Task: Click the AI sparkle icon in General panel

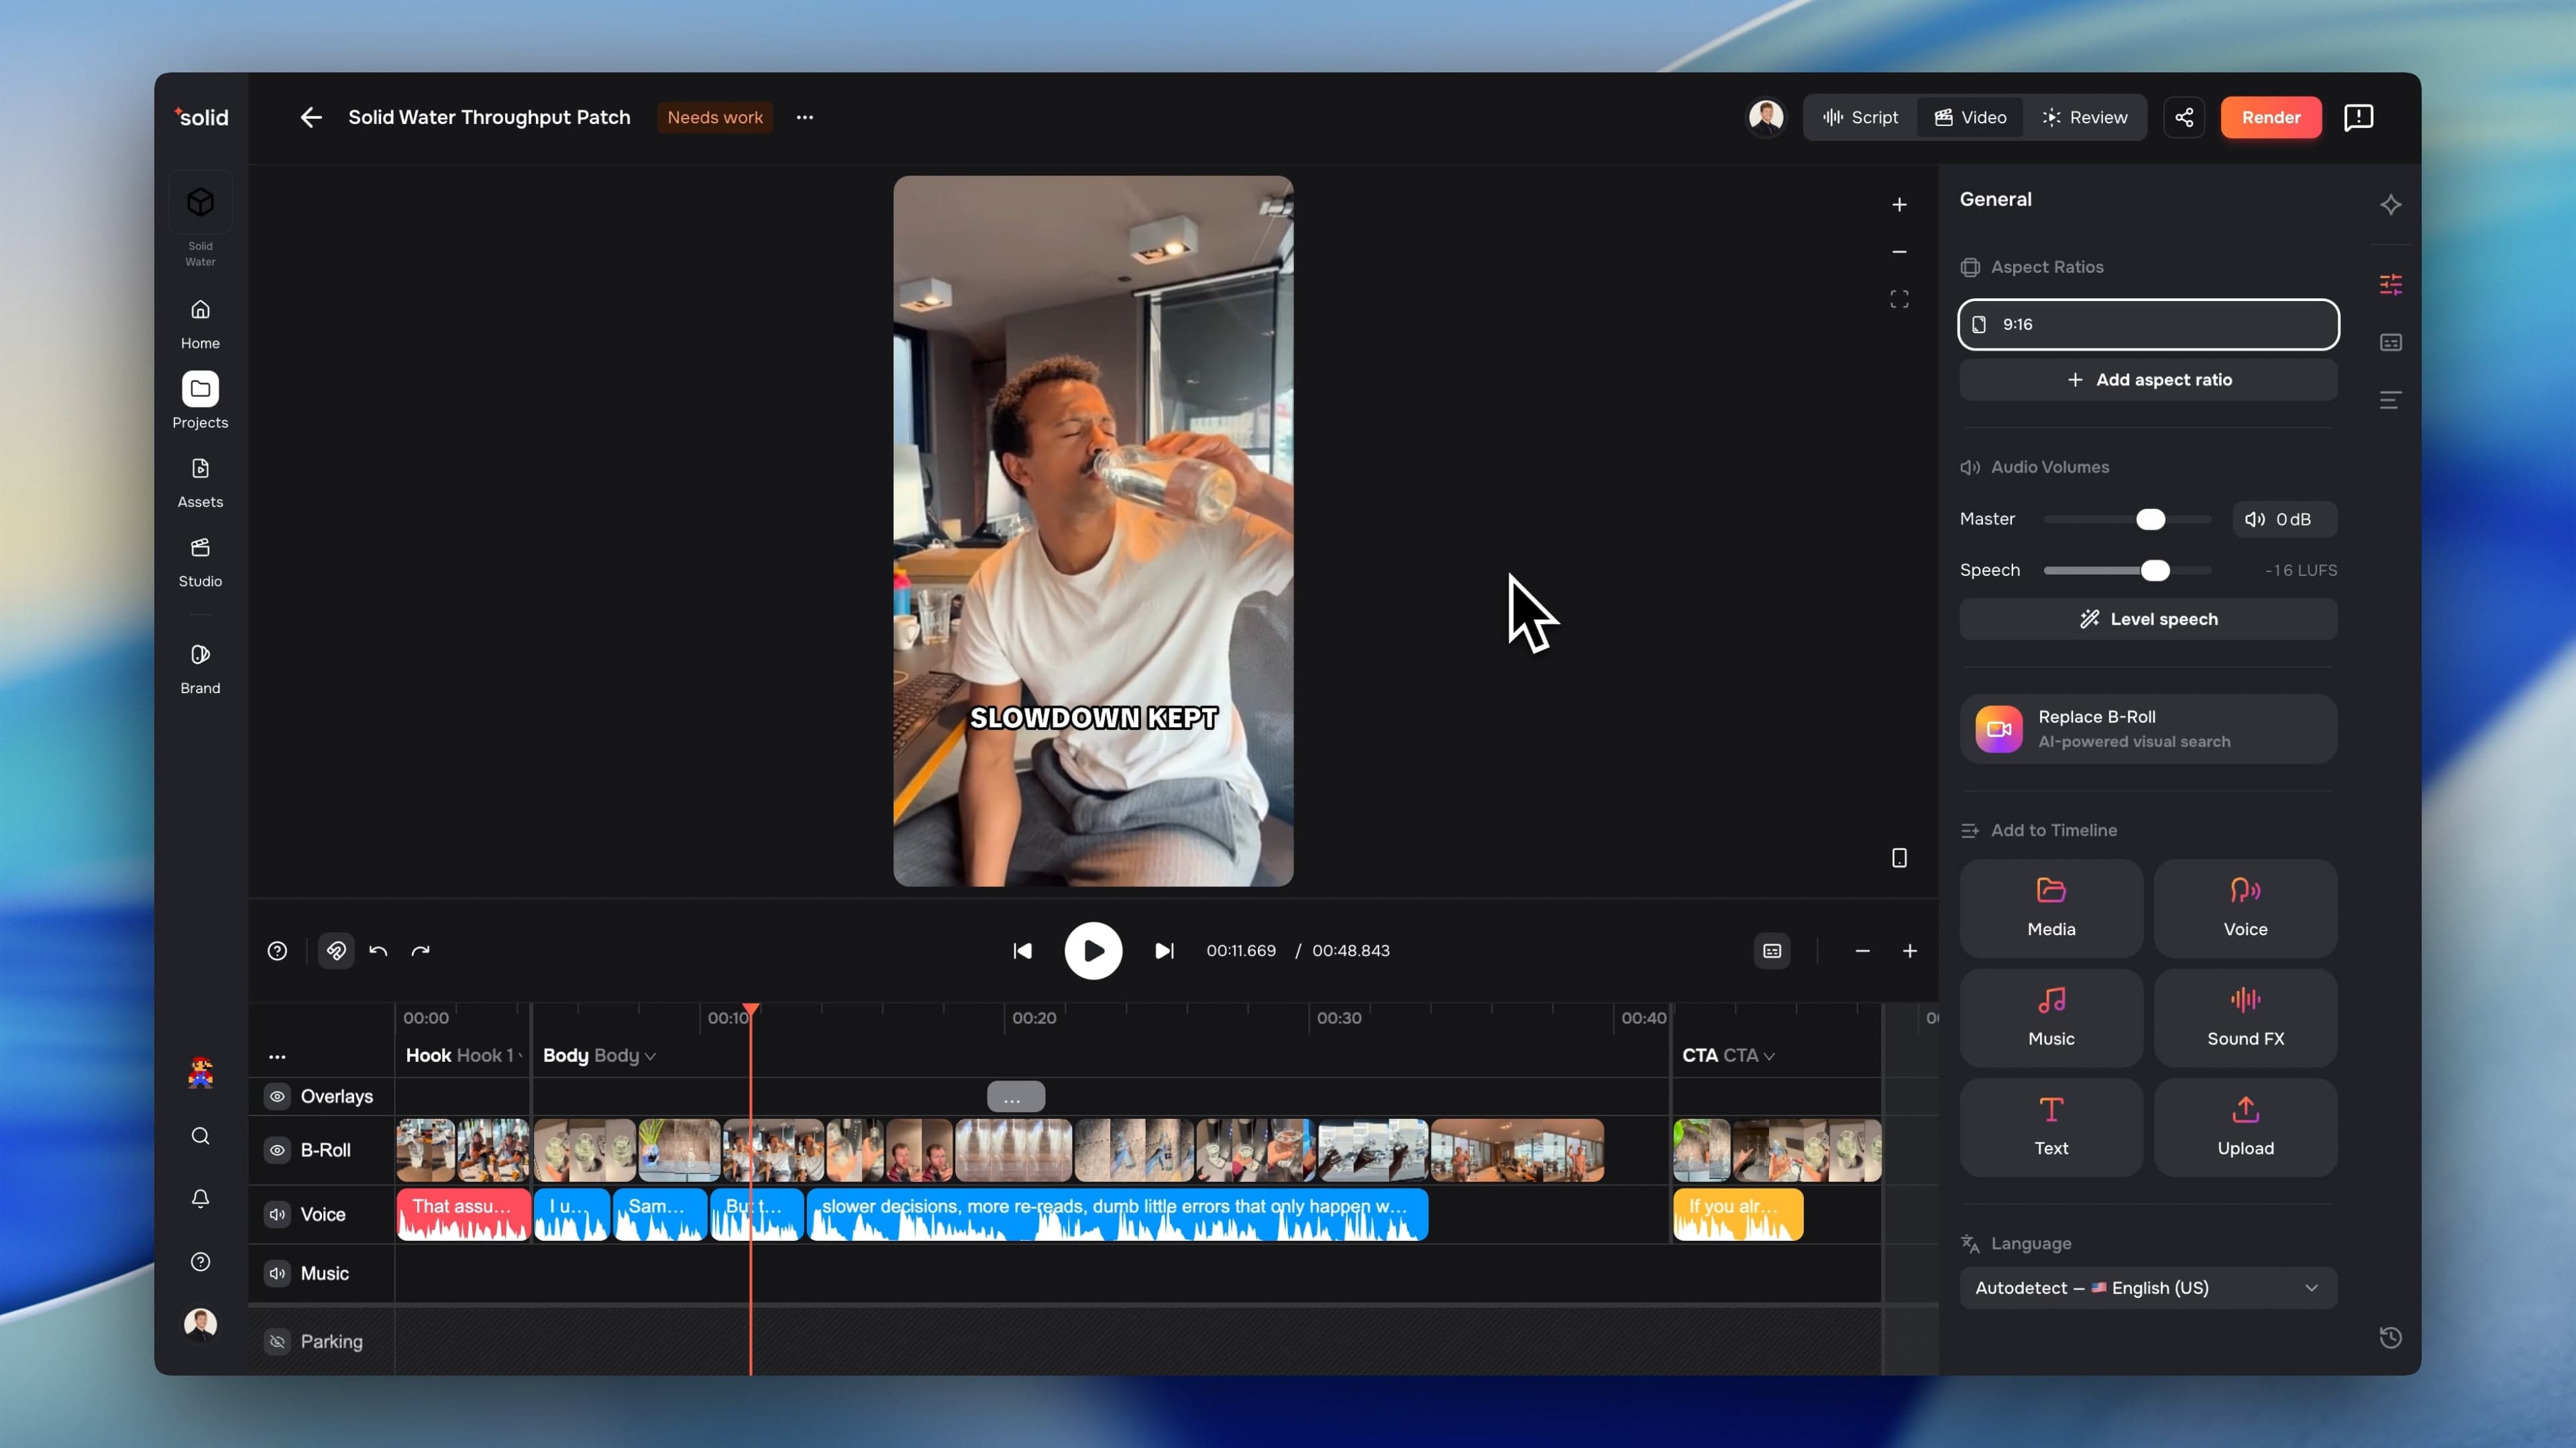Action: pyautogui.click(x=2390, y=205)
